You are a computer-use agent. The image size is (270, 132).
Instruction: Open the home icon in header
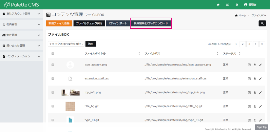tap(218, 5)
